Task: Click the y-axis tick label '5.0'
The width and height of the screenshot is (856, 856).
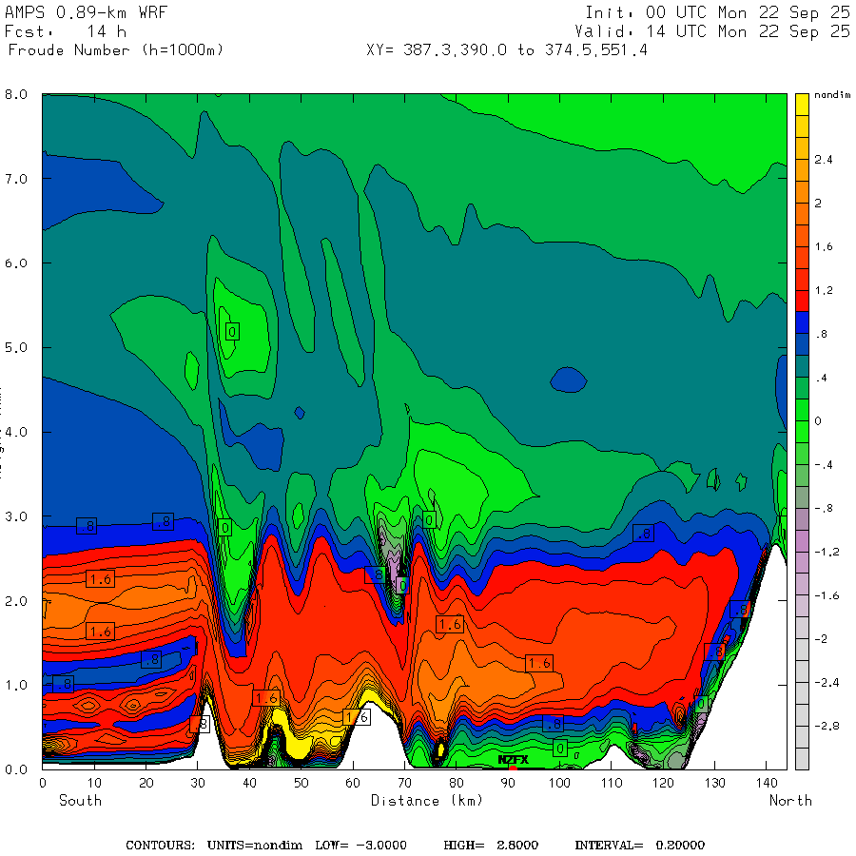Action: click(x=16, y=348)
